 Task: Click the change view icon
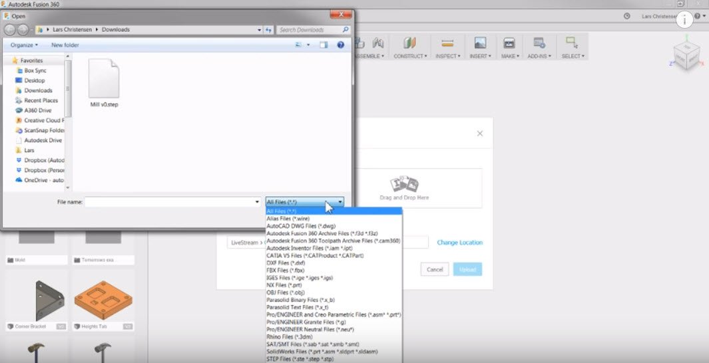tap(298, 45)
